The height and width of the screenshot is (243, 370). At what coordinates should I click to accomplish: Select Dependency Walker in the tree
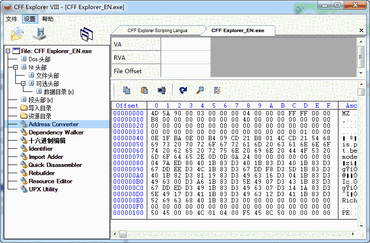[x=56, y=133]
